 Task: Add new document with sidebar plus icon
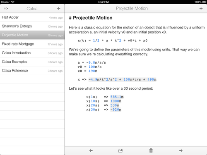click(x=59, y=8)
